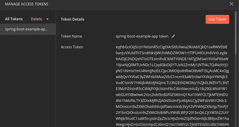Click the MANAGE ACCESS TOKENS title
239x127 pixels.
coord(27,4)
